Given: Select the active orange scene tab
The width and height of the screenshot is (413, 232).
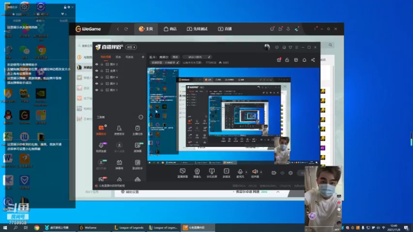Looking at the screenshot, I should click(106, 57).
